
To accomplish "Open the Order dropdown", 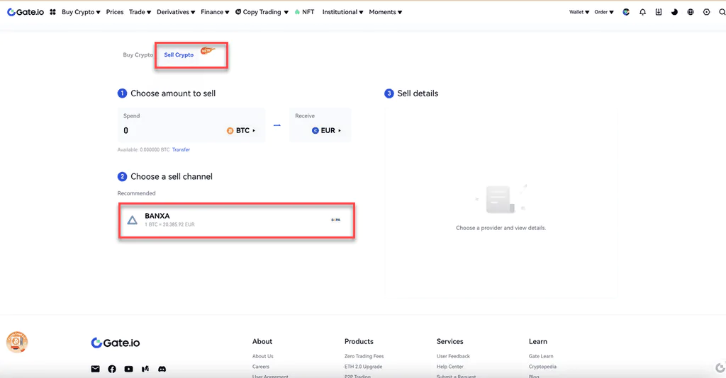I will pos(604,12).
